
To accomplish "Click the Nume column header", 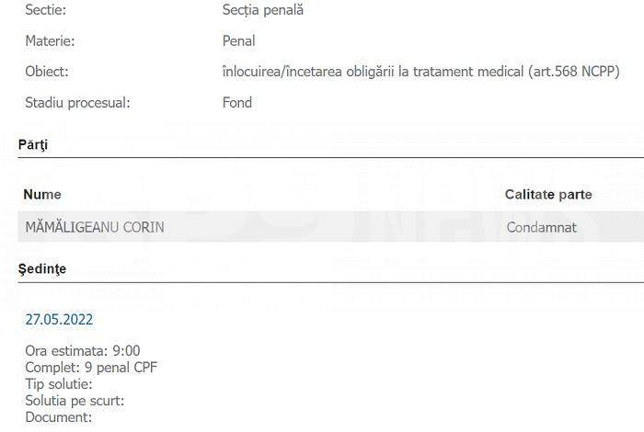I will pyautogui.click(x=42, y=195).
